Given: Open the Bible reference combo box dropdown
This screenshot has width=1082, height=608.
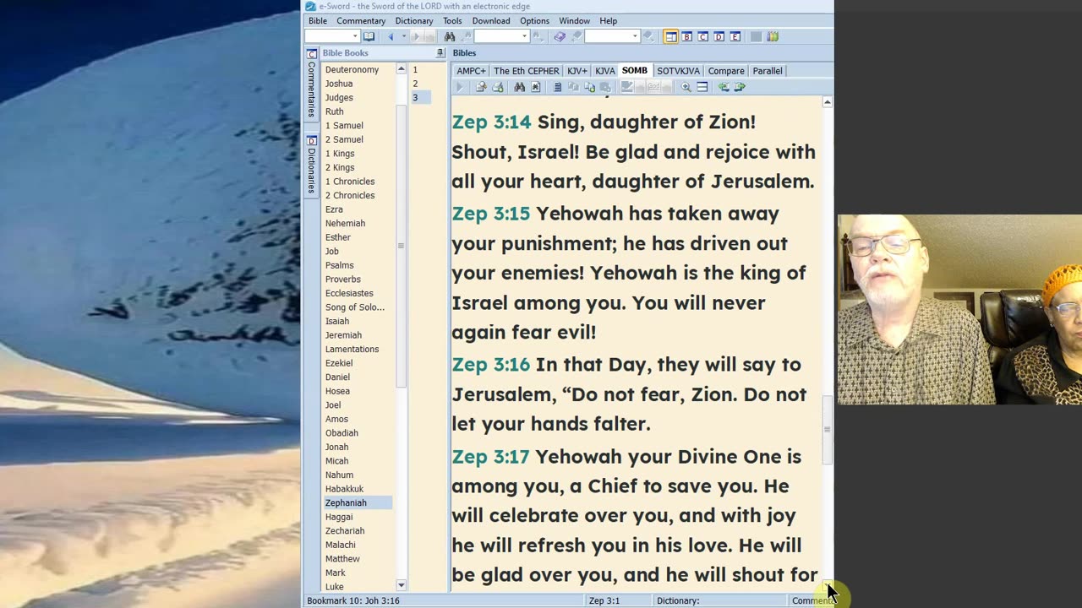Looking at the screenshot, I should [x=355, y=36].
